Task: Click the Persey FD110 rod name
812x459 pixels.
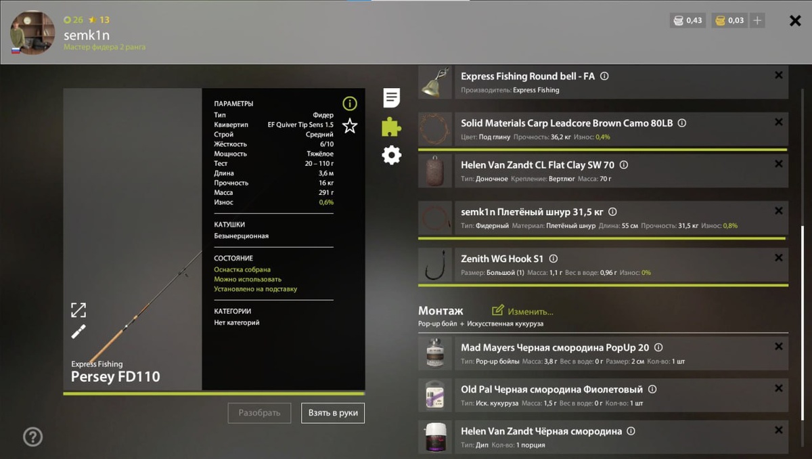Action: (x=116, y=377)
